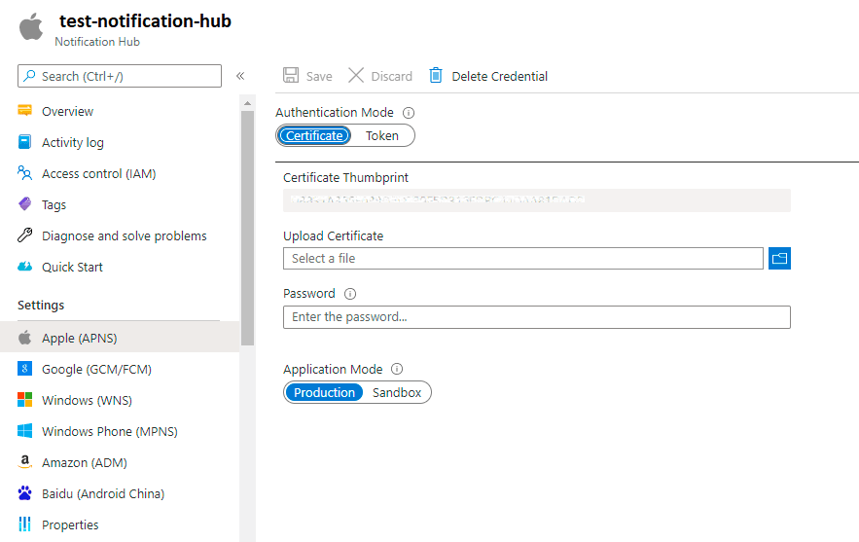Click the Discard X icon
The width and height of the screenshot is (859, 542).
click(x=356, y=75)
